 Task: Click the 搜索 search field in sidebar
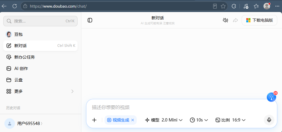coord(40,21)
